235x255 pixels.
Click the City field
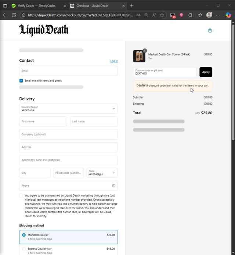[35, 173]
